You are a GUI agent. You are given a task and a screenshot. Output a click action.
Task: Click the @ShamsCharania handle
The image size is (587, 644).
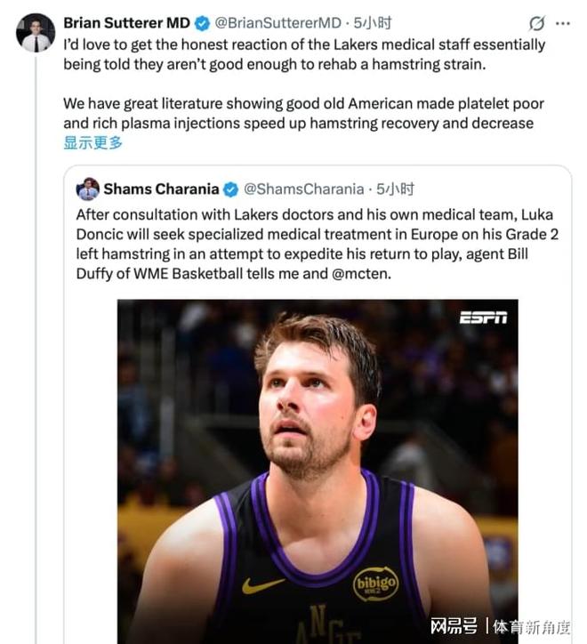[x=303, y=189]
